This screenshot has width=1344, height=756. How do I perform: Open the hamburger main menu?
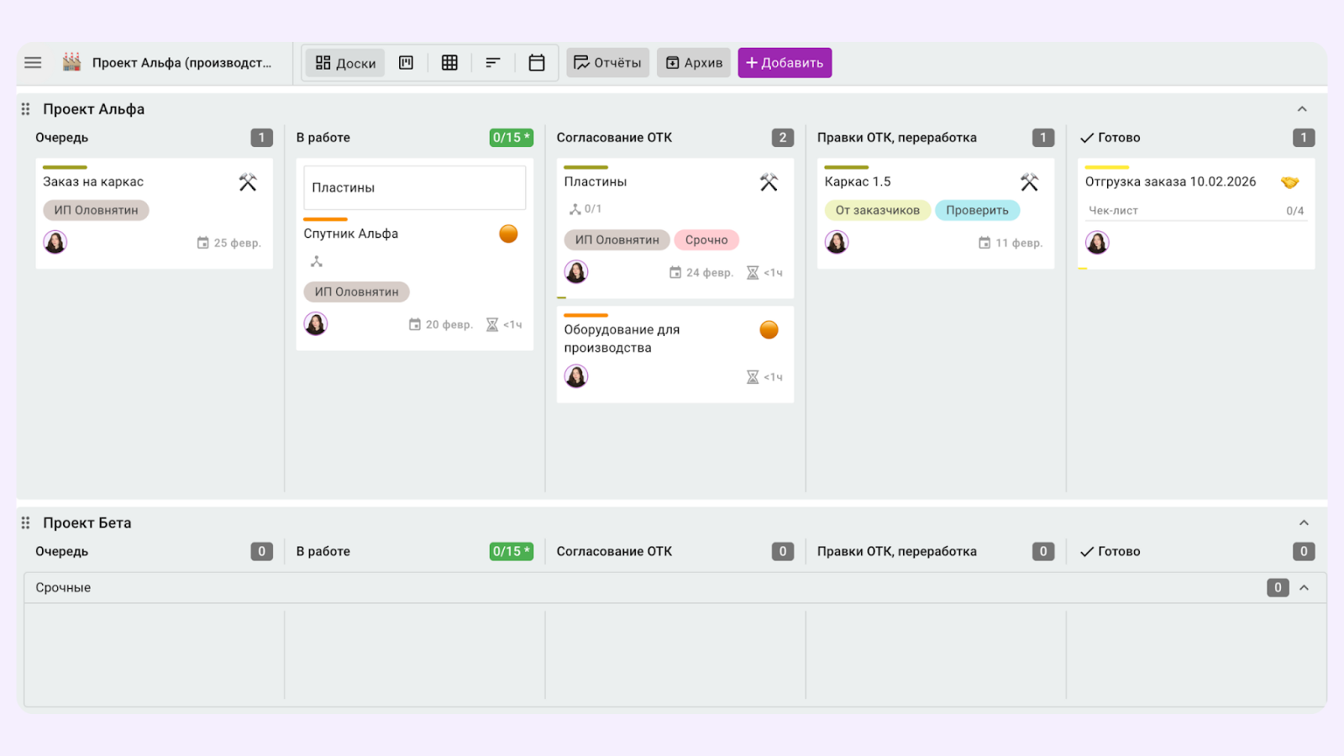(33, 63)
